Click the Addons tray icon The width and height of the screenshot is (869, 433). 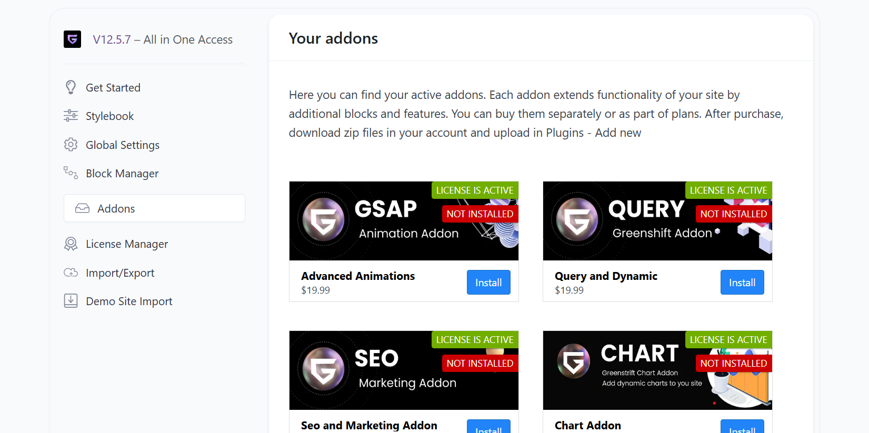82,208
